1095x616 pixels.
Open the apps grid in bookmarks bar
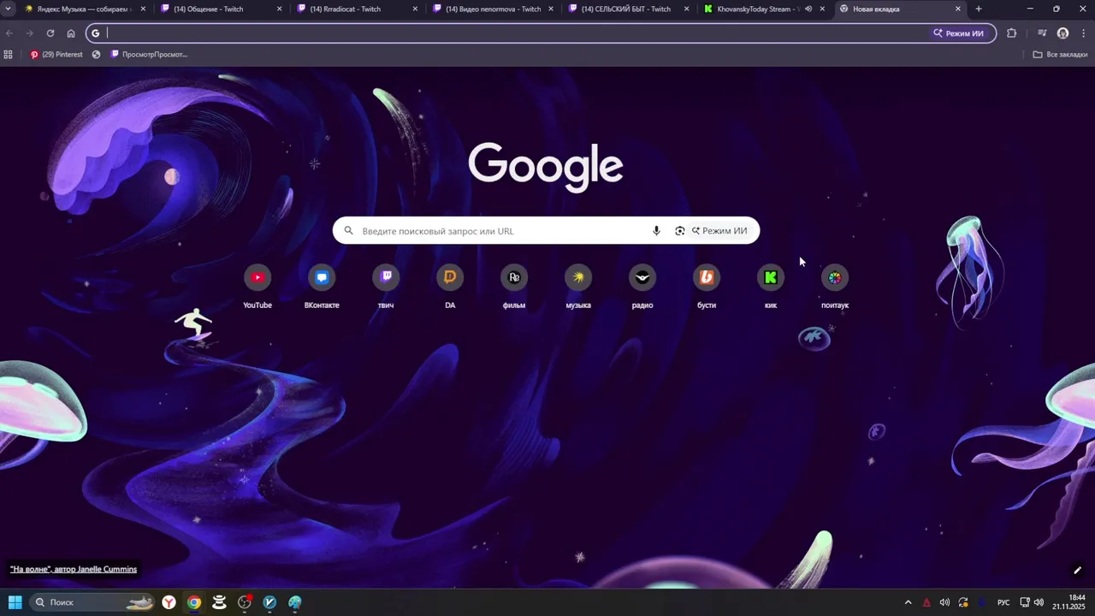click(x=9, y=54)
